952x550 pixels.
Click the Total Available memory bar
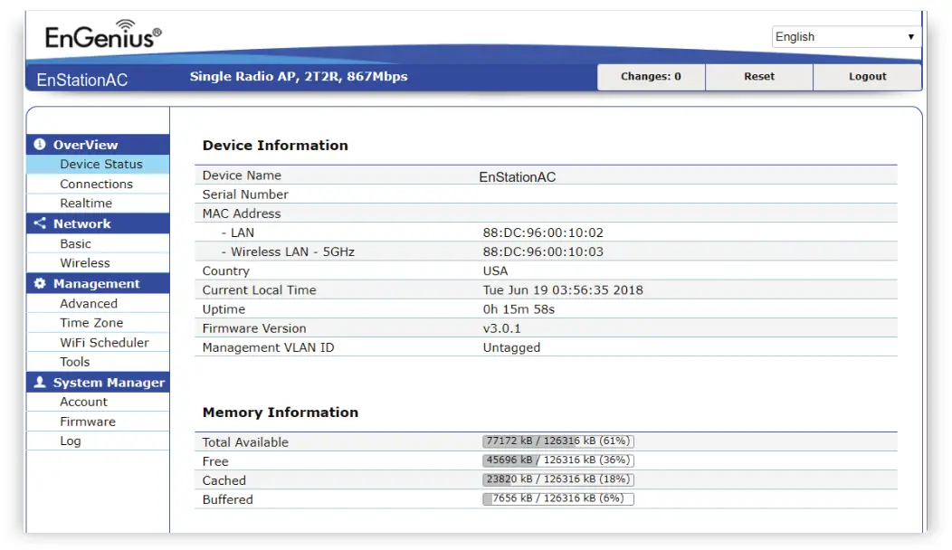tap(557, 441)
